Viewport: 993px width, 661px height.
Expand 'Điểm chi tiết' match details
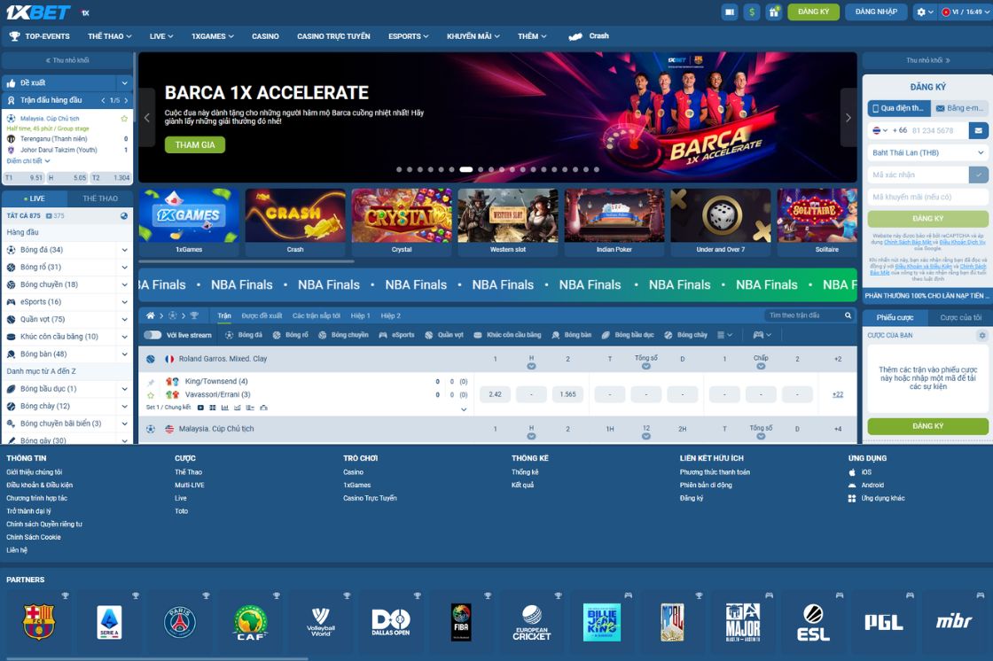tap(27, 160)
